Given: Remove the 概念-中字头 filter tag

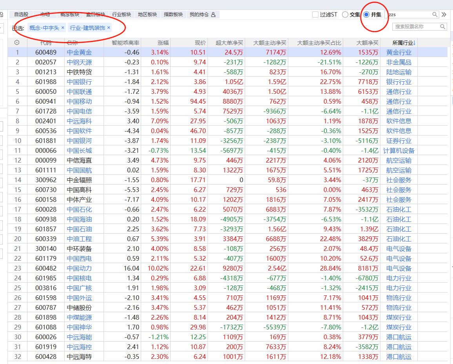Looking at the screenshot, I should (63, 28).
